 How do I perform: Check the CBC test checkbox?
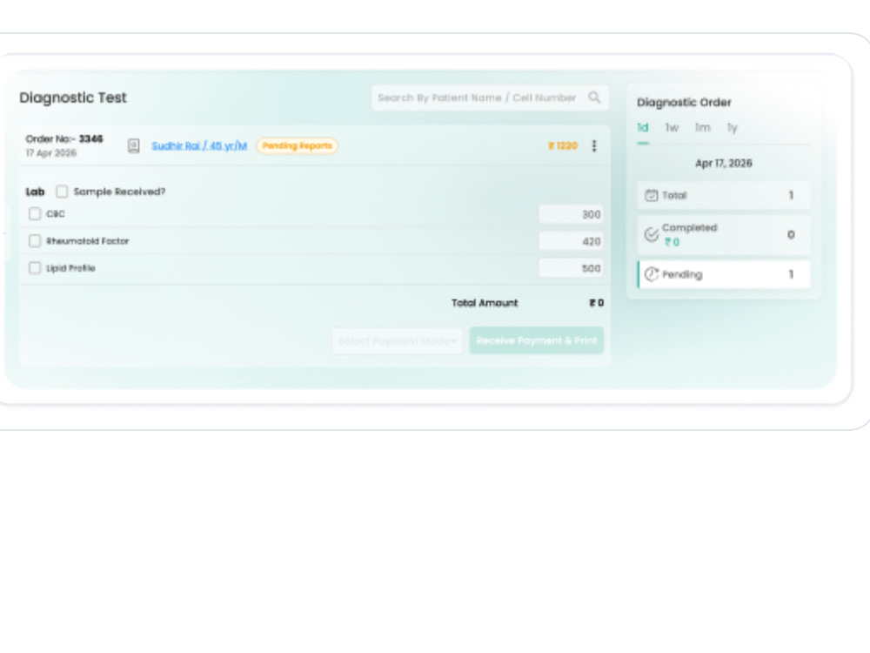coord(35,214)
